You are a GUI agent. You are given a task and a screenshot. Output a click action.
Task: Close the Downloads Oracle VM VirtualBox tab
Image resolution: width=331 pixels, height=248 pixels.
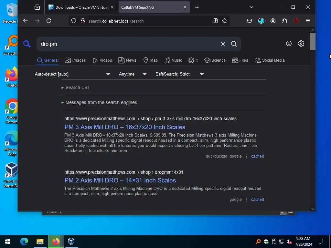(x=112, y=7)
